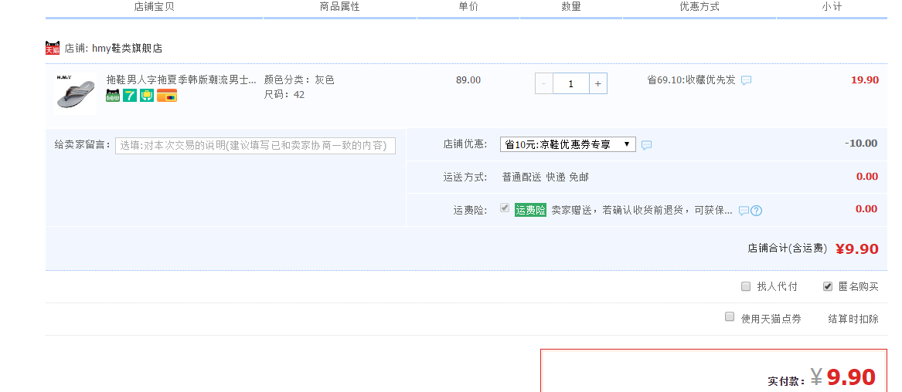Click the 数量 column header

pyautogui.click(x=571, y=7)
